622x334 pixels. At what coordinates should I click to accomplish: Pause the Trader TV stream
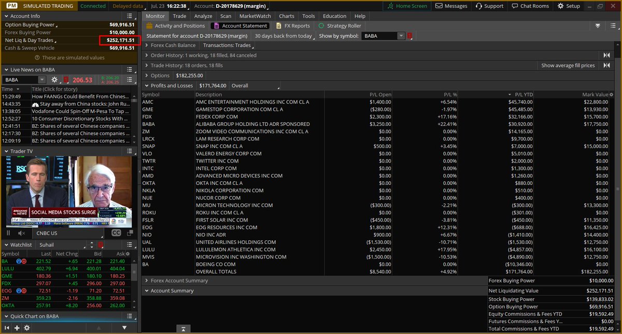pos(8,233)
